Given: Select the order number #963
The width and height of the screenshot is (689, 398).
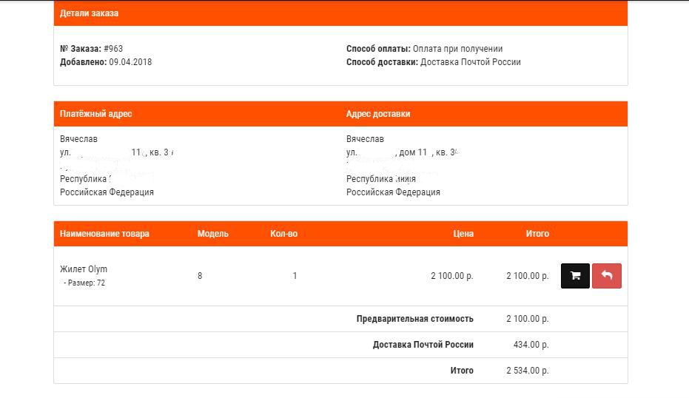Looking at the screenshot, I should click(113, 49).
